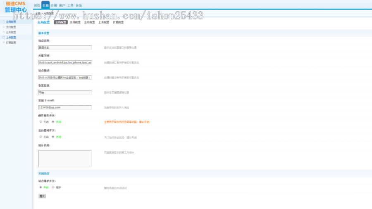The height and width of the screenshot is (209, 372).
Task: Click into the 统计代码 textarea
Action: [65, 159]
